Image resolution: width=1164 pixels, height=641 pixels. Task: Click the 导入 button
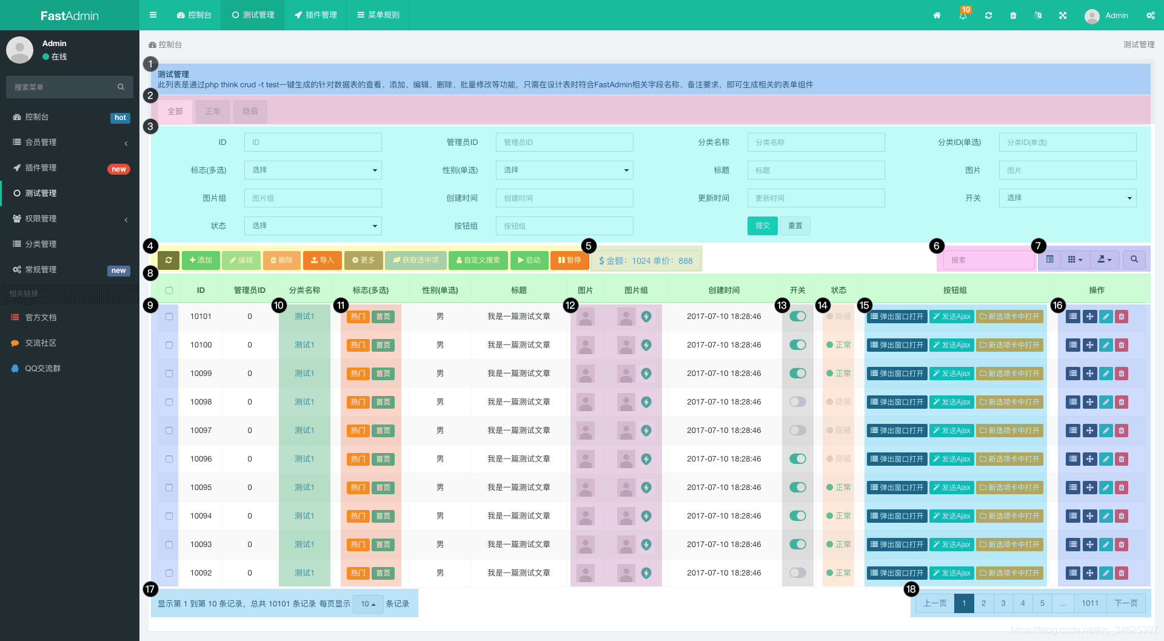coord(323,260)
